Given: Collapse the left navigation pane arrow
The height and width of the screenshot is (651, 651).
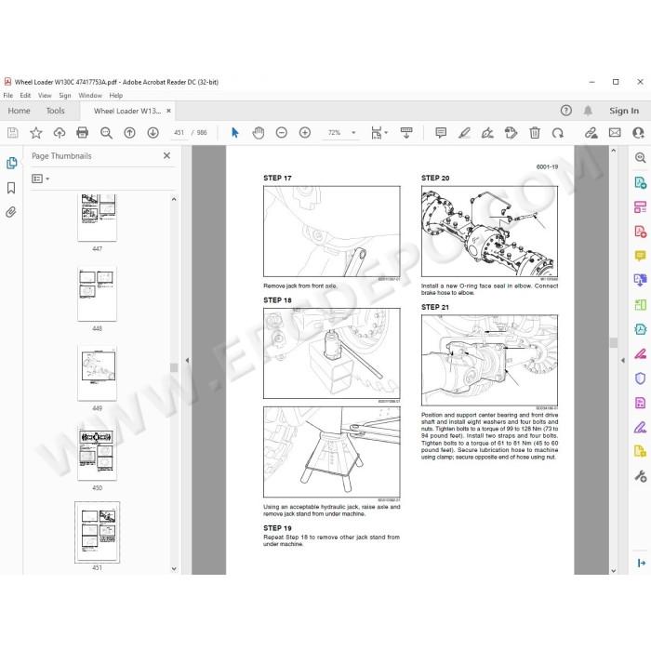Looking at the screenshot, I should click(187, 360).
